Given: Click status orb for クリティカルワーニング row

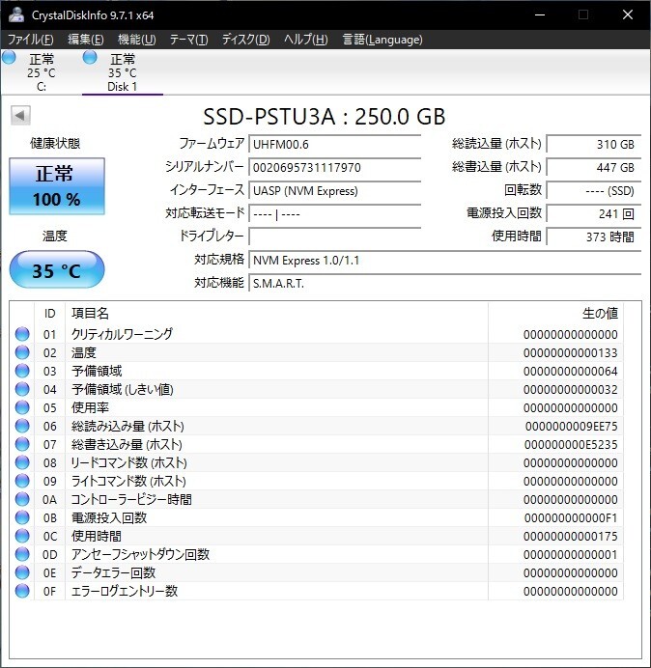Looking at the screenshot, I should tap(22, 334).
